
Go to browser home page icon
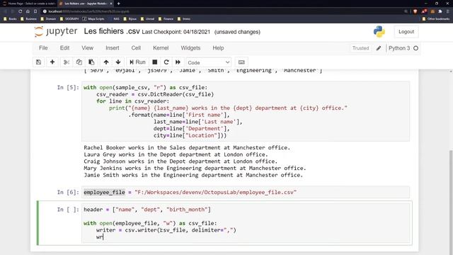coord(28,11)
